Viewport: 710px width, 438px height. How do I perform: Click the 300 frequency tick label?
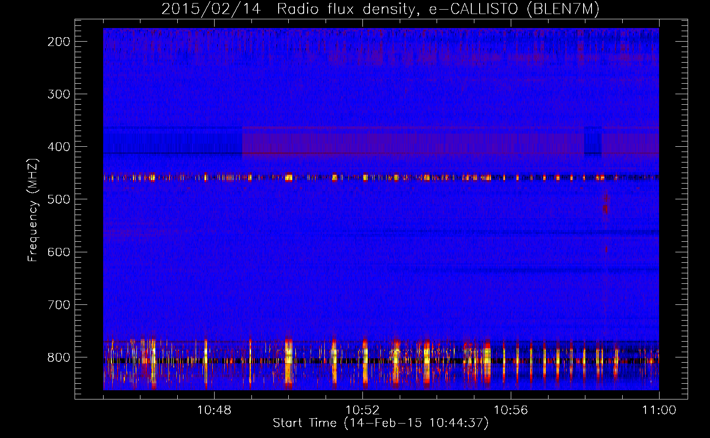[59, 94]
